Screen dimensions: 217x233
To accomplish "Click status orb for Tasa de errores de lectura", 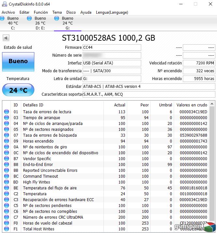I will coord(7,112).
